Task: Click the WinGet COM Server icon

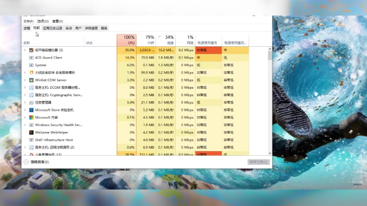Action: pos(31,80)
